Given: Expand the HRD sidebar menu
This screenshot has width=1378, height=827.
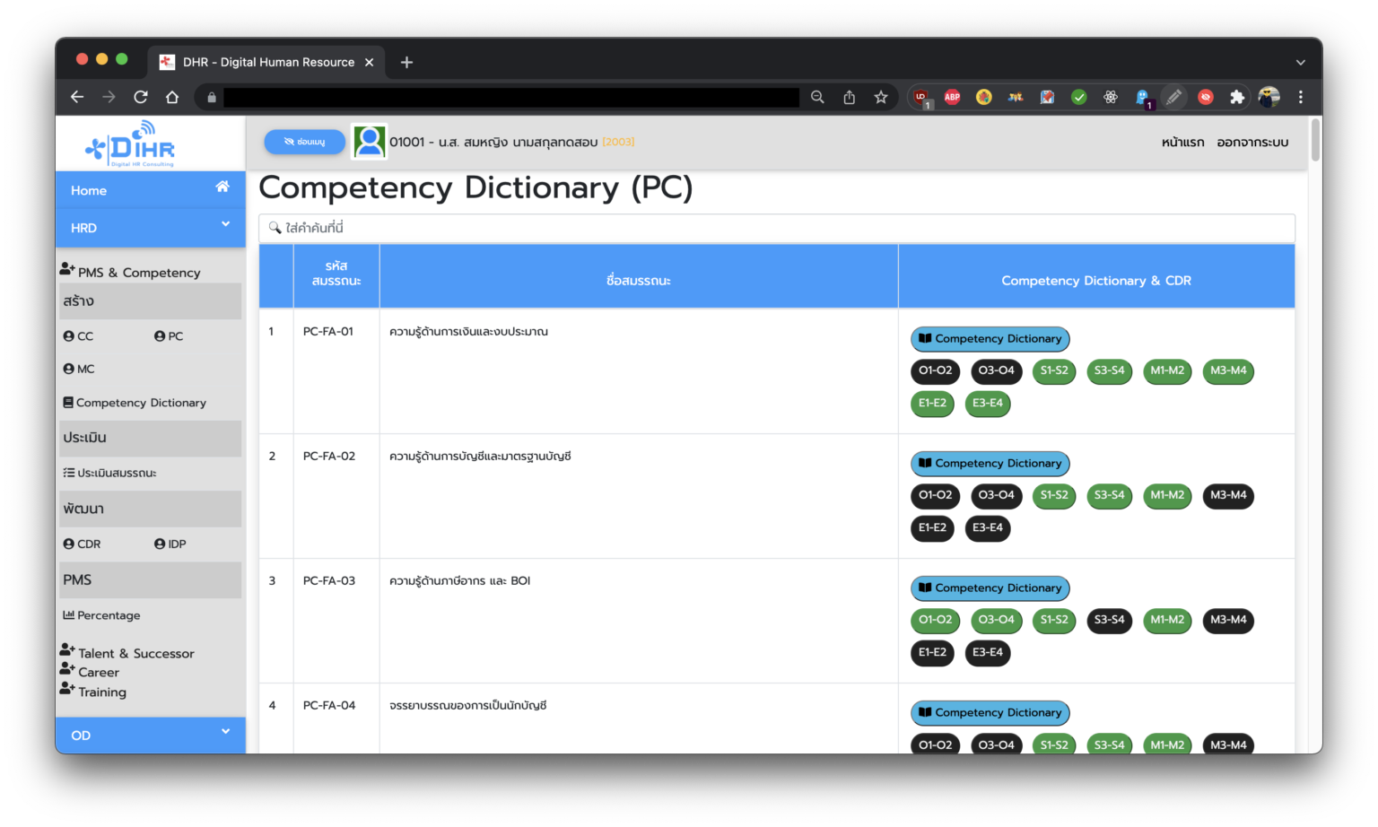Looking at the screenshot, I should click(x=150, y=228).
